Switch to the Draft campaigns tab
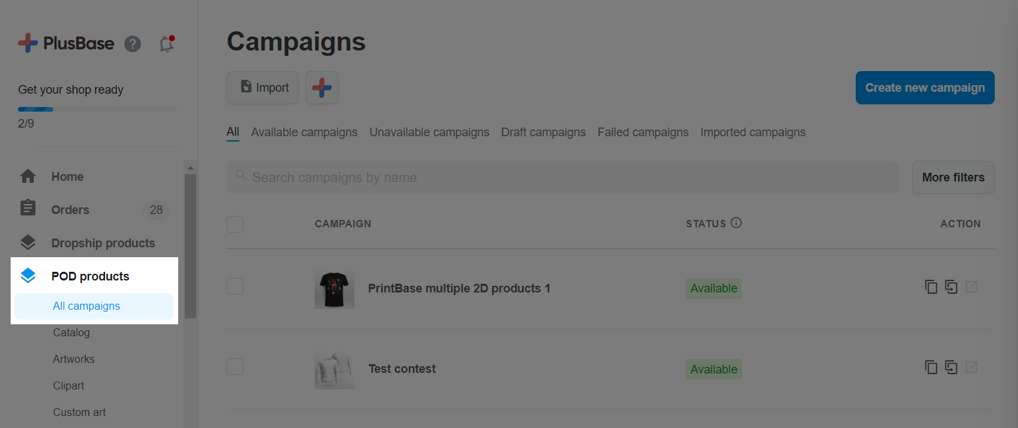Viewport: 1018px width, 428px height. [543, 132]
